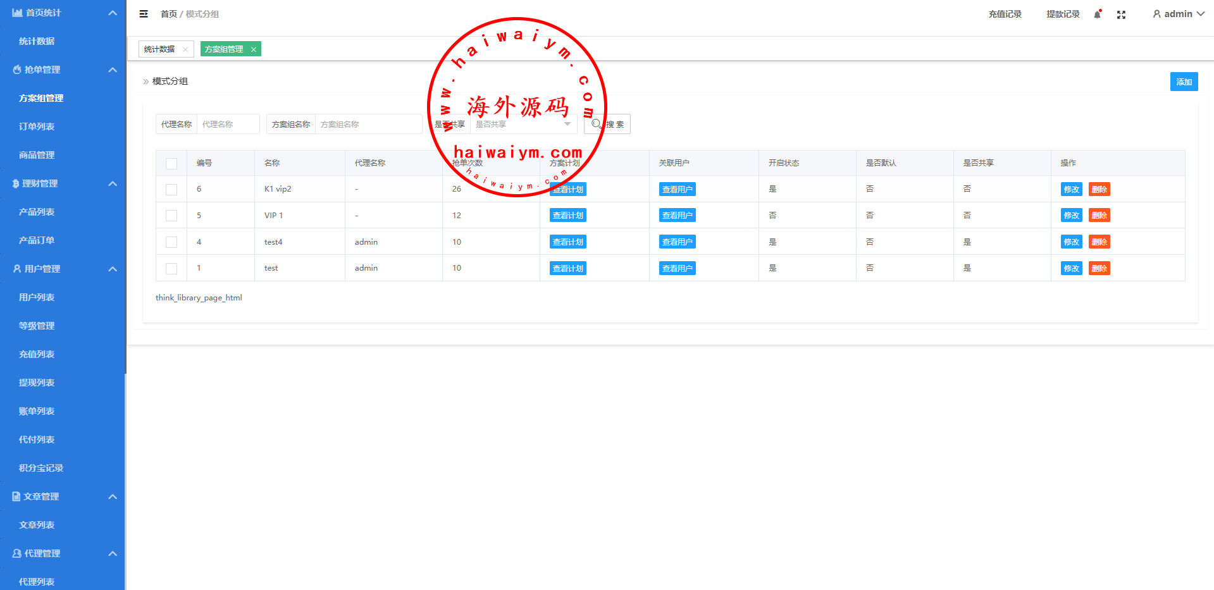Click 删除 button for VIP 1 row

coord(1099,216)
